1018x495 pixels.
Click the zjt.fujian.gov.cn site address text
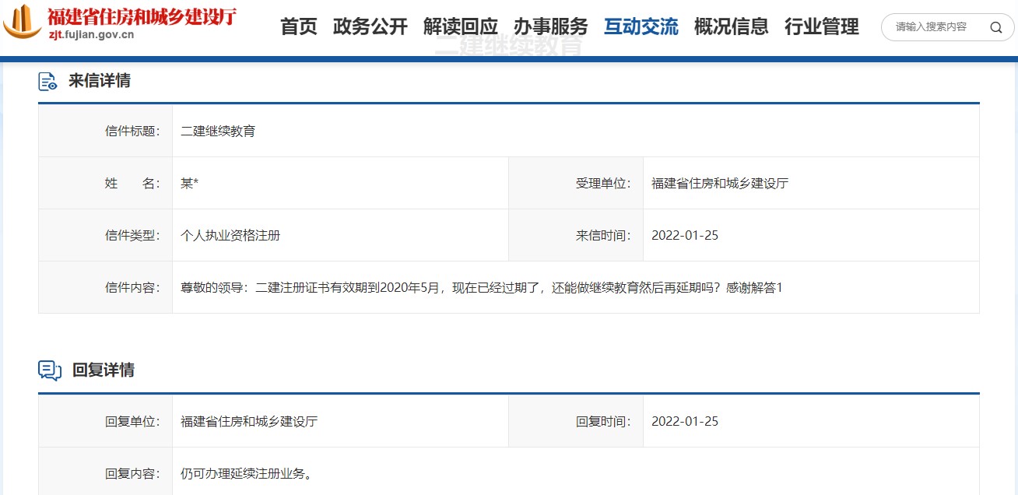(x=91, y=34)
